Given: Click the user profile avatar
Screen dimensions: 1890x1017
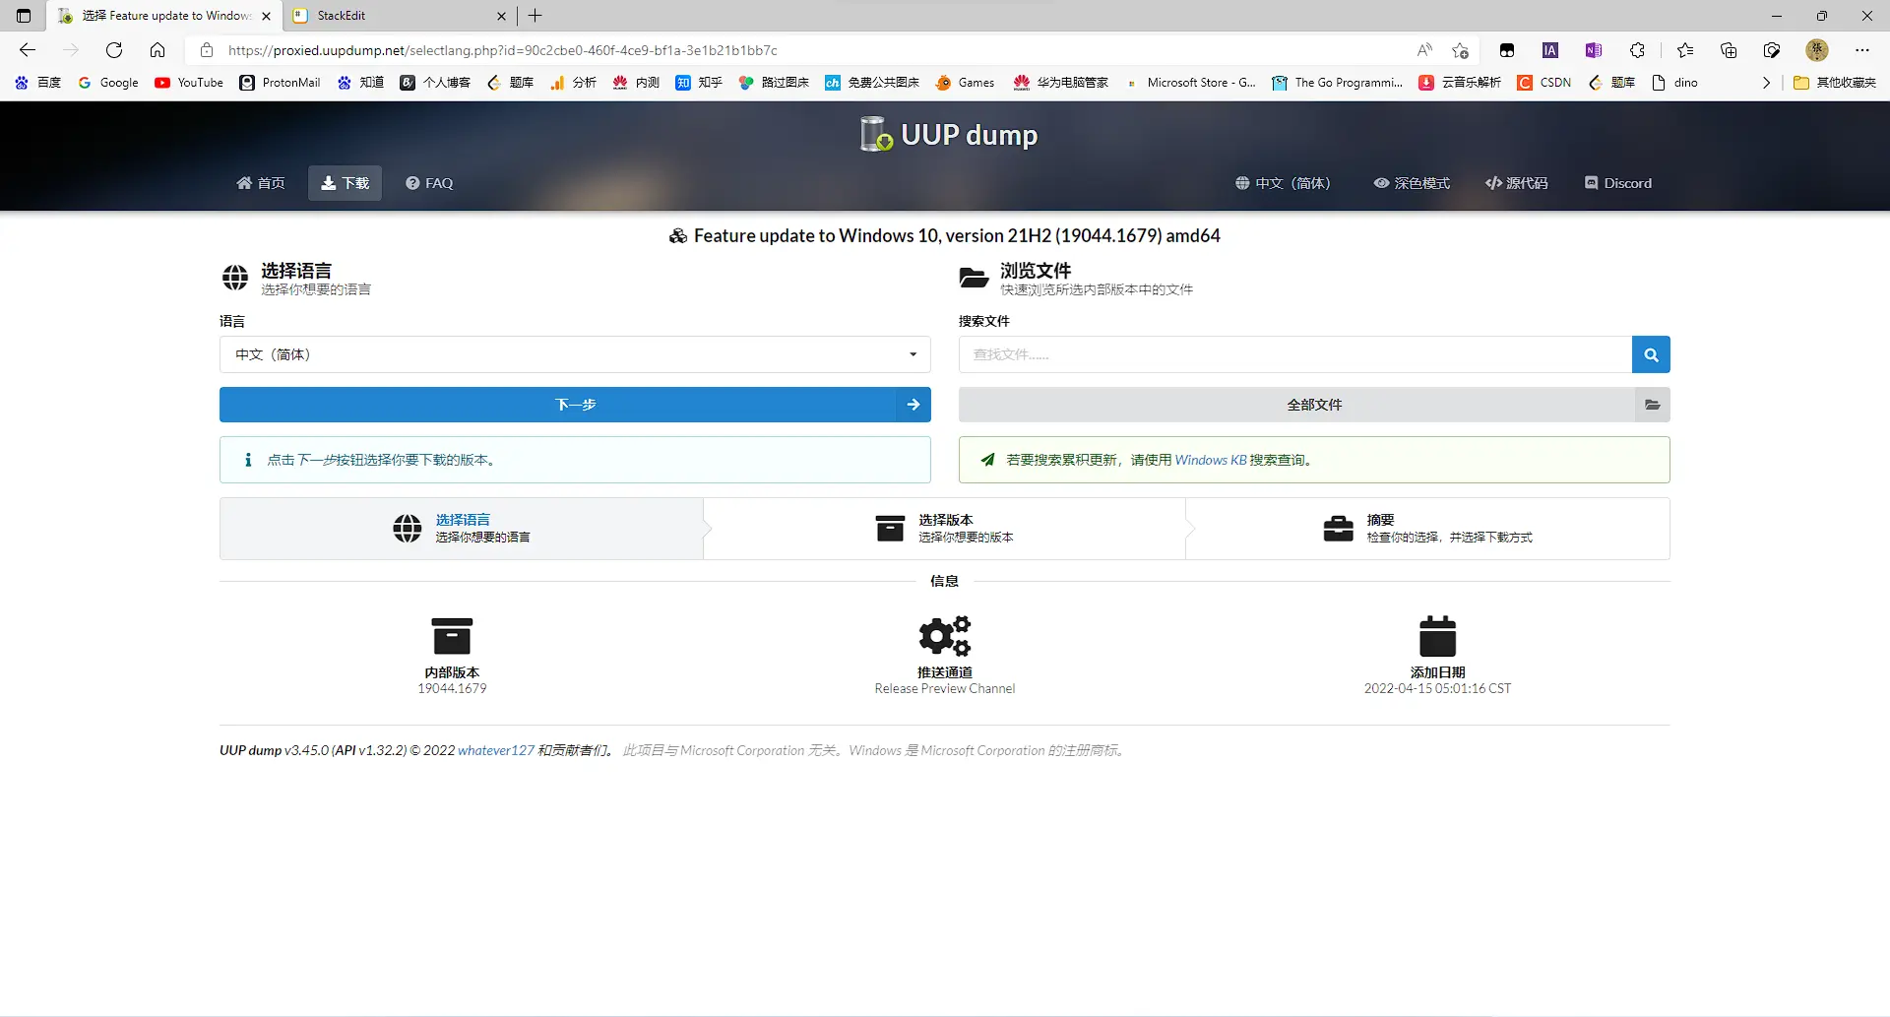Looking at the screenshot, I should (x=1817, y=50).
